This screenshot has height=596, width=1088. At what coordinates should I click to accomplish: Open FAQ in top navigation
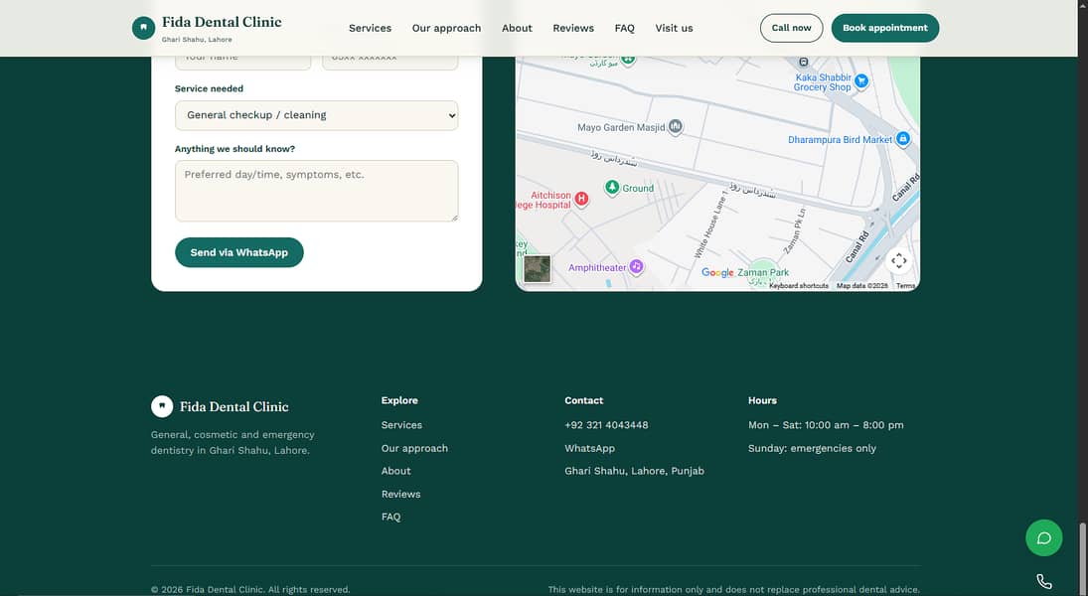click(x=625, y=29)
